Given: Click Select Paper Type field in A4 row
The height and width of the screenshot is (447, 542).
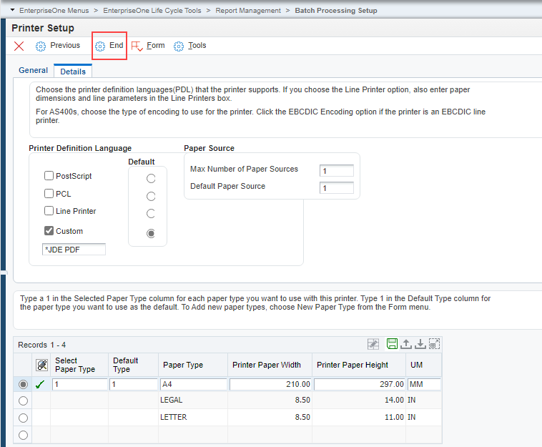Looking at the screenshot, I should point(80,384).
